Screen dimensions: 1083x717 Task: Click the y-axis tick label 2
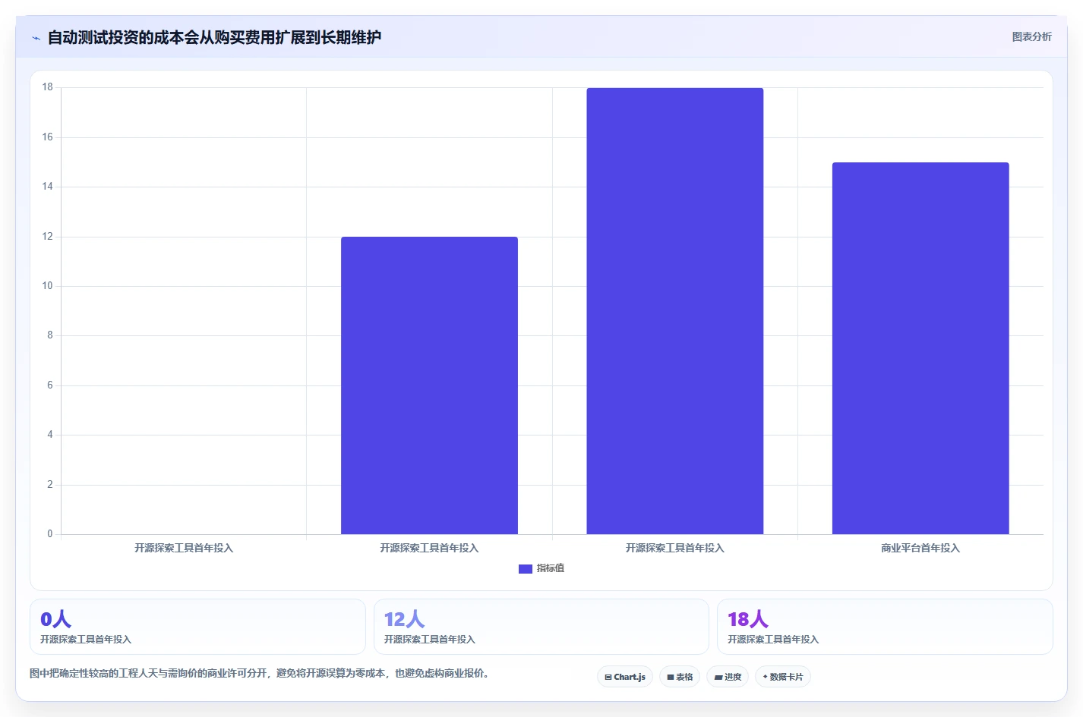tap(50, 485)
